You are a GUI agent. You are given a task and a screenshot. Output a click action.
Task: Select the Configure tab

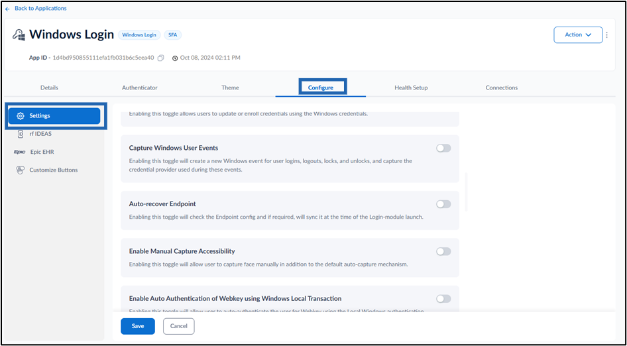tap(321, 87)
